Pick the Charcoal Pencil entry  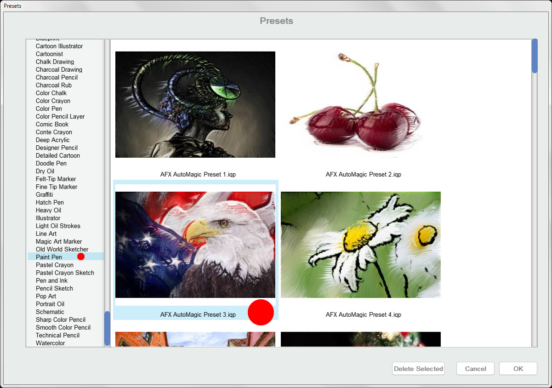coord(57,77)
